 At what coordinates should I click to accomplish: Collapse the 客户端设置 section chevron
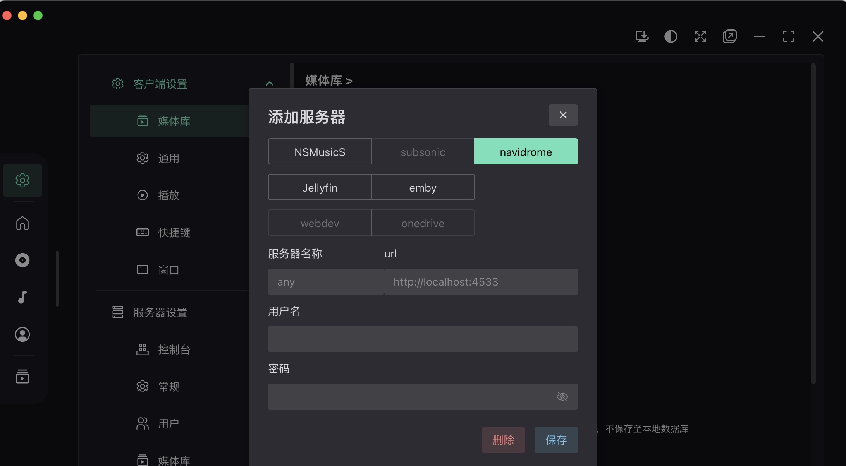pyautogui.click(x=270, y=84)
